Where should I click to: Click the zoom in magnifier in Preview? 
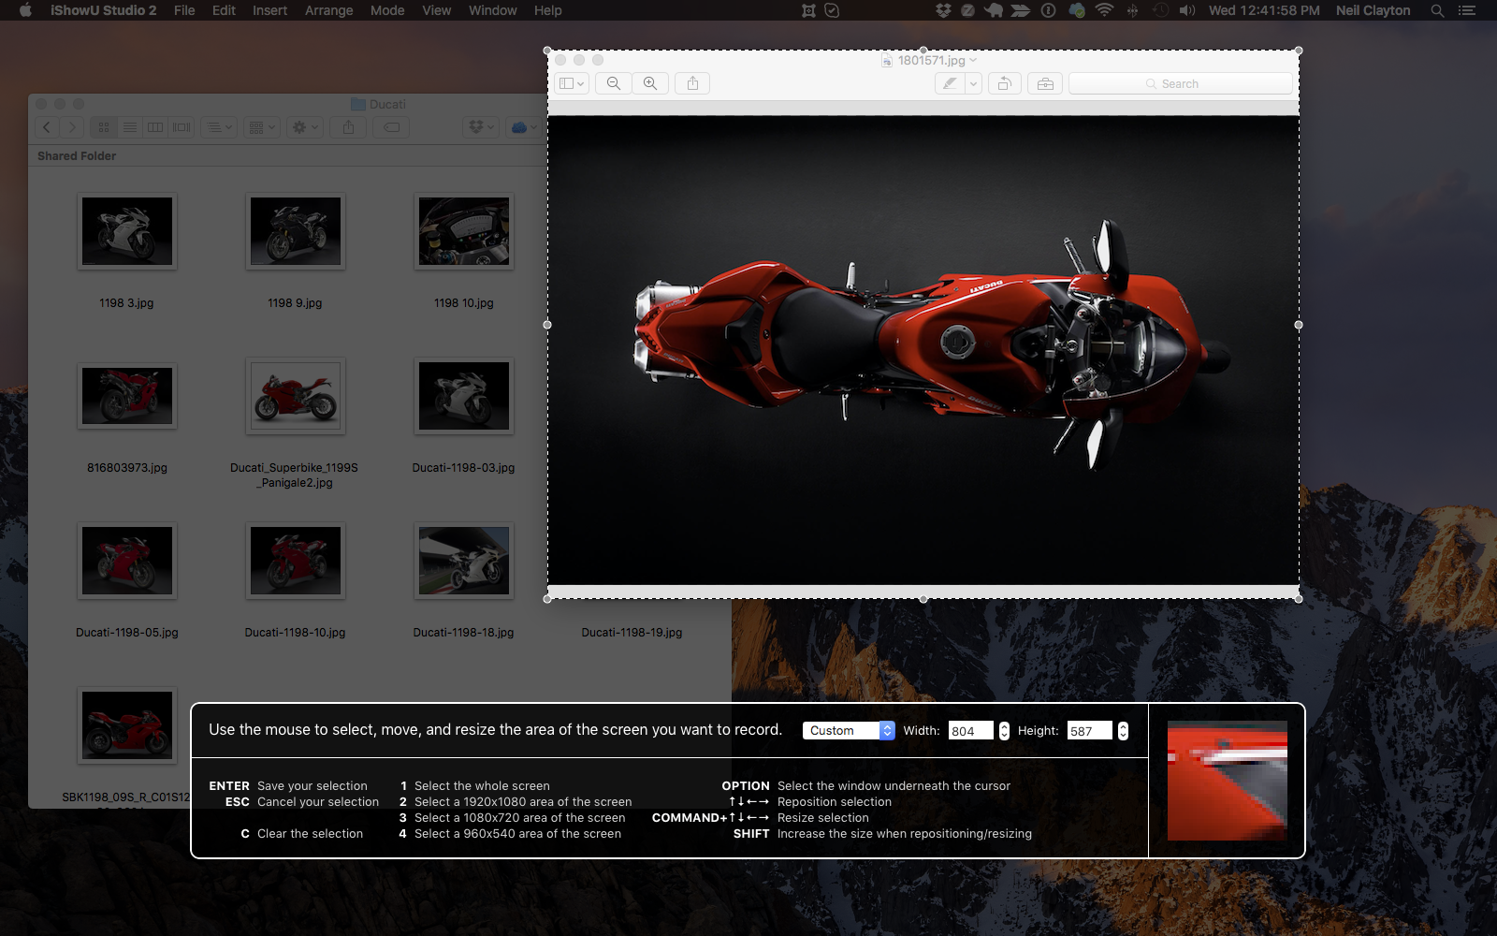[650, 83]
